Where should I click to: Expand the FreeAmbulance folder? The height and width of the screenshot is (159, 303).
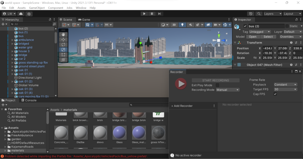tap(5, 135)
